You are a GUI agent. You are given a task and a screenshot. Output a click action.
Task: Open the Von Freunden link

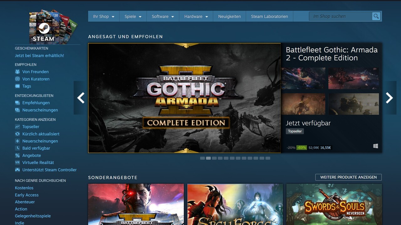(x=35, y=72)
